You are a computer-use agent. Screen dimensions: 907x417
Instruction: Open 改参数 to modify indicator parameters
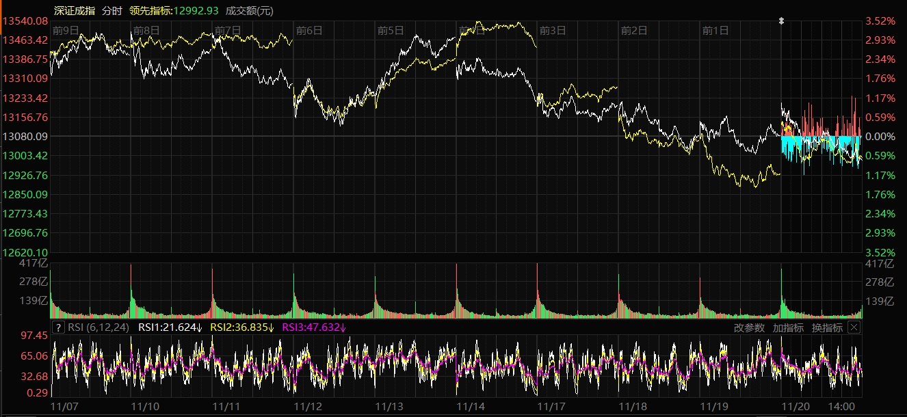pyautogui.click(x=749, y=327)
